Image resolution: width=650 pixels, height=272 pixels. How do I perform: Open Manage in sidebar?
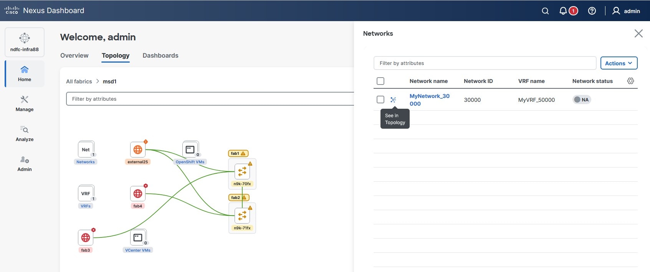[25, 104]
